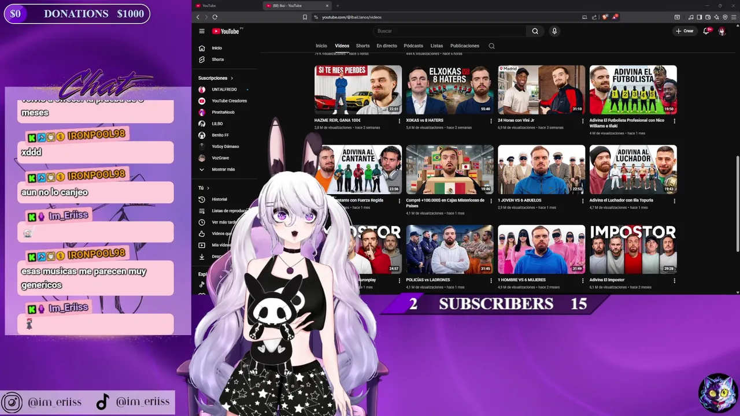Open more options for Adivina el Luchador video
Screen dimensions: 740x416
coord(674,201)
